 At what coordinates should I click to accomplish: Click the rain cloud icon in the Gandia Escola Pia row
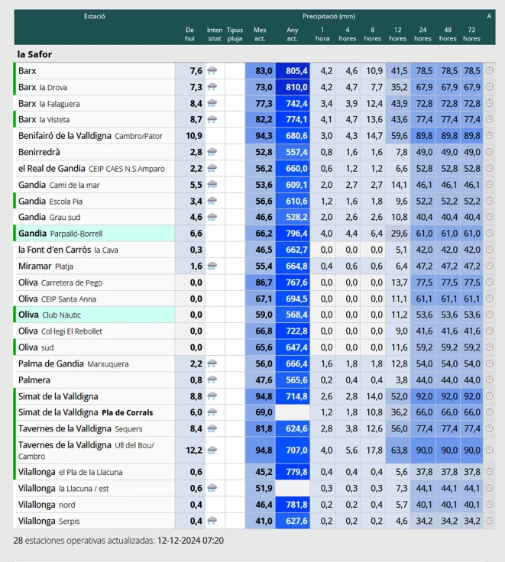212,201
